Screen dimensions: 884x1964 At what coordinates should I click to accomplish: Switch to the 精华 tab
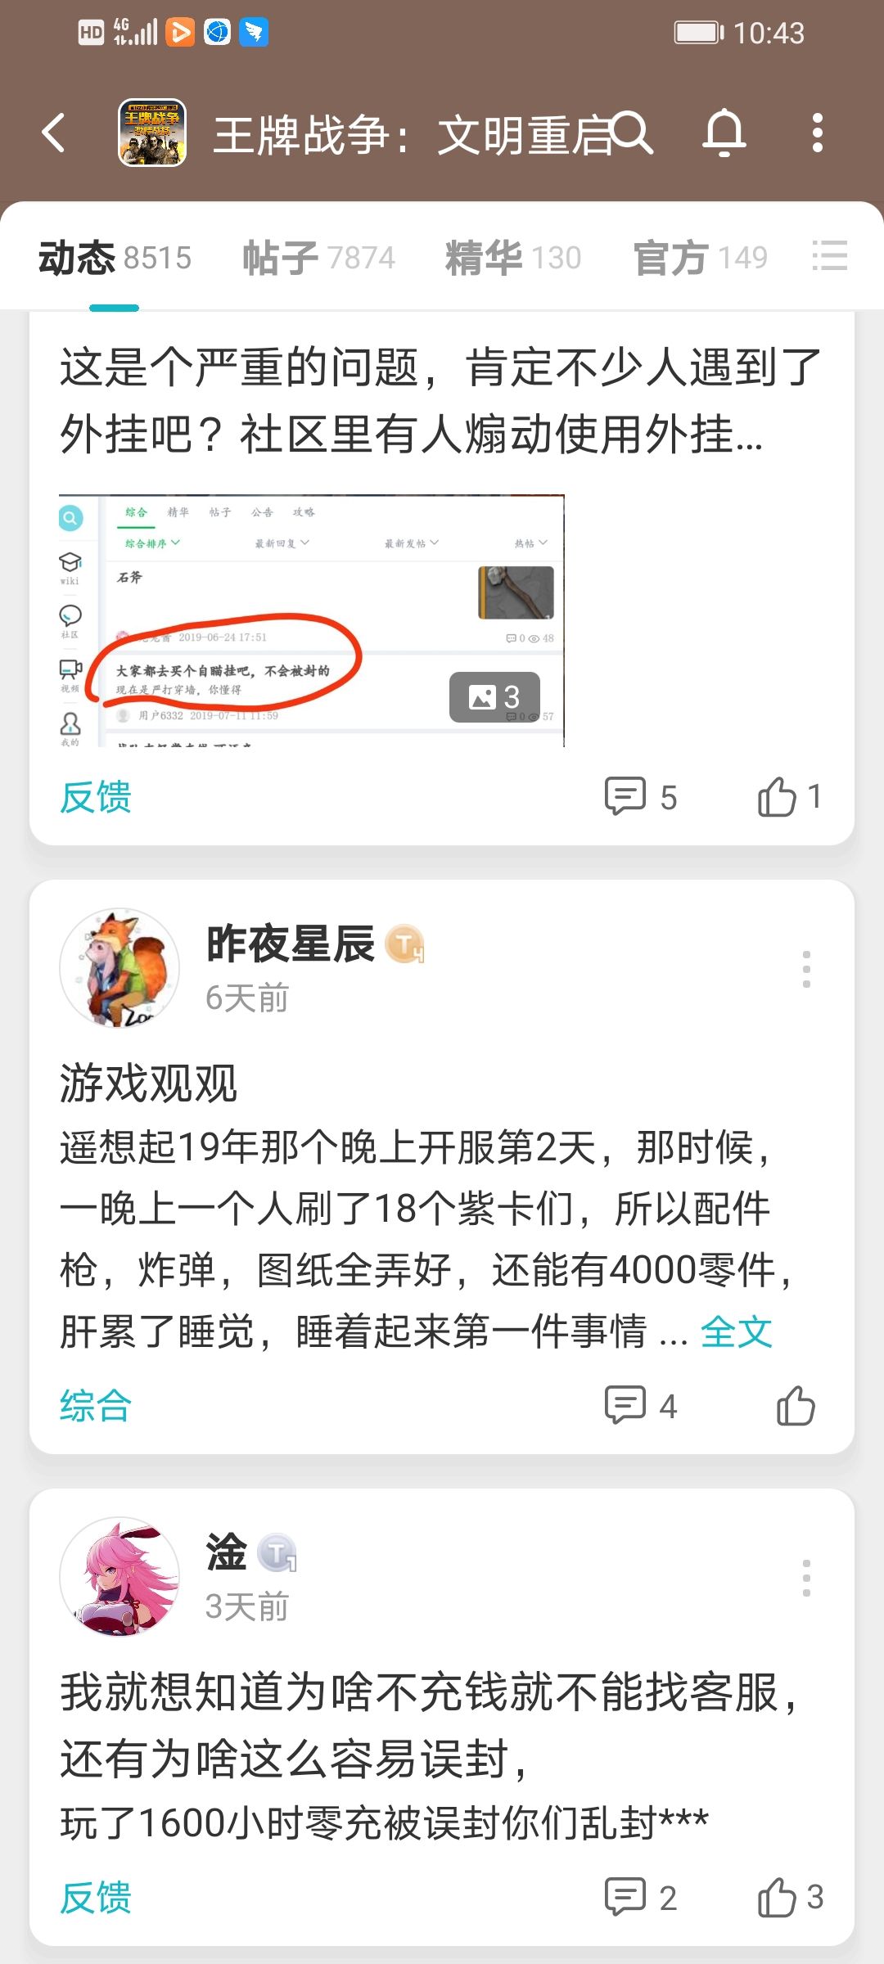(x=513, y=257)
